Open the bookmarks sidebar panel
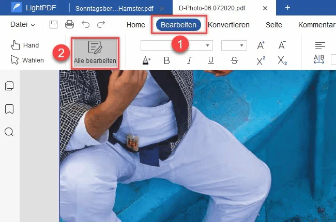This screenshot has width=336, height=222. point(9,109)
